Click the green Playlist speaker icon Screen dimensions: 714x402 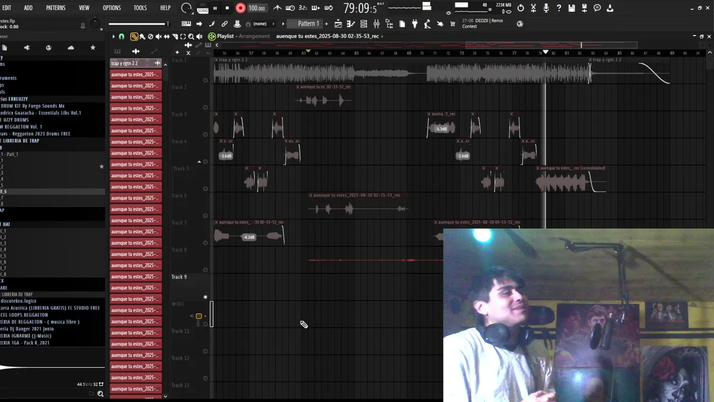[x=211, y=36]
